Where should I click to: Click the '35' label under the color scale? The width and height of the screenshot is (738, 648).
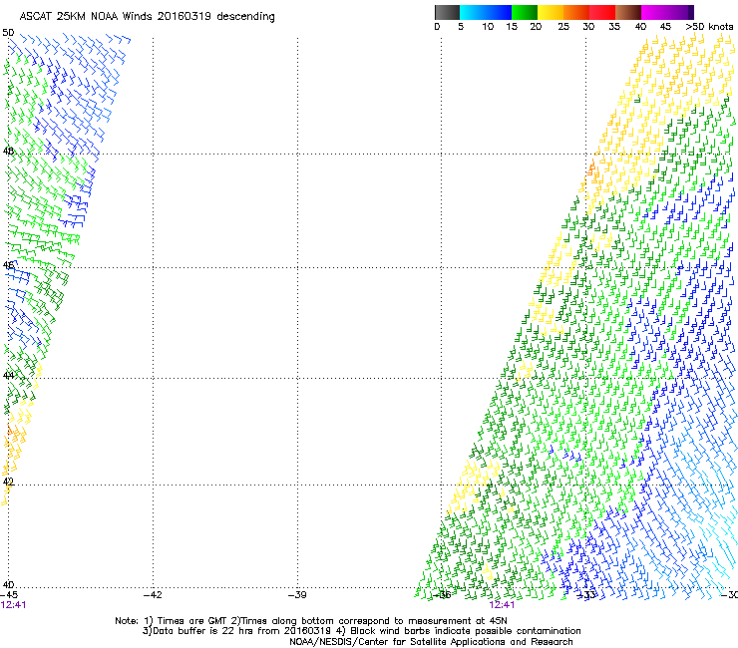pyautogui.click(x=614, y=27)
